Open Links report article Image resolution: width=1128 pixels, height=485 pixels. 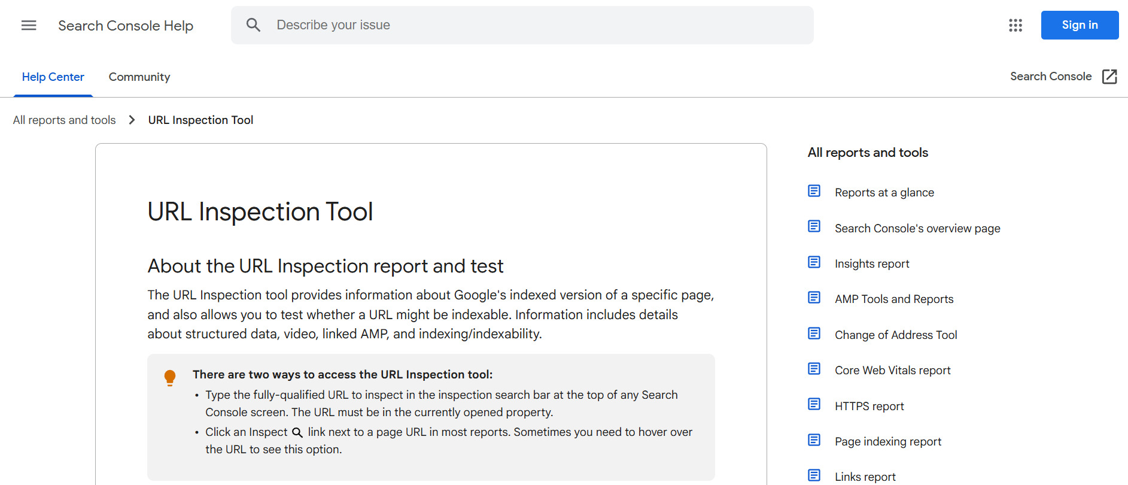pos(865,477)
